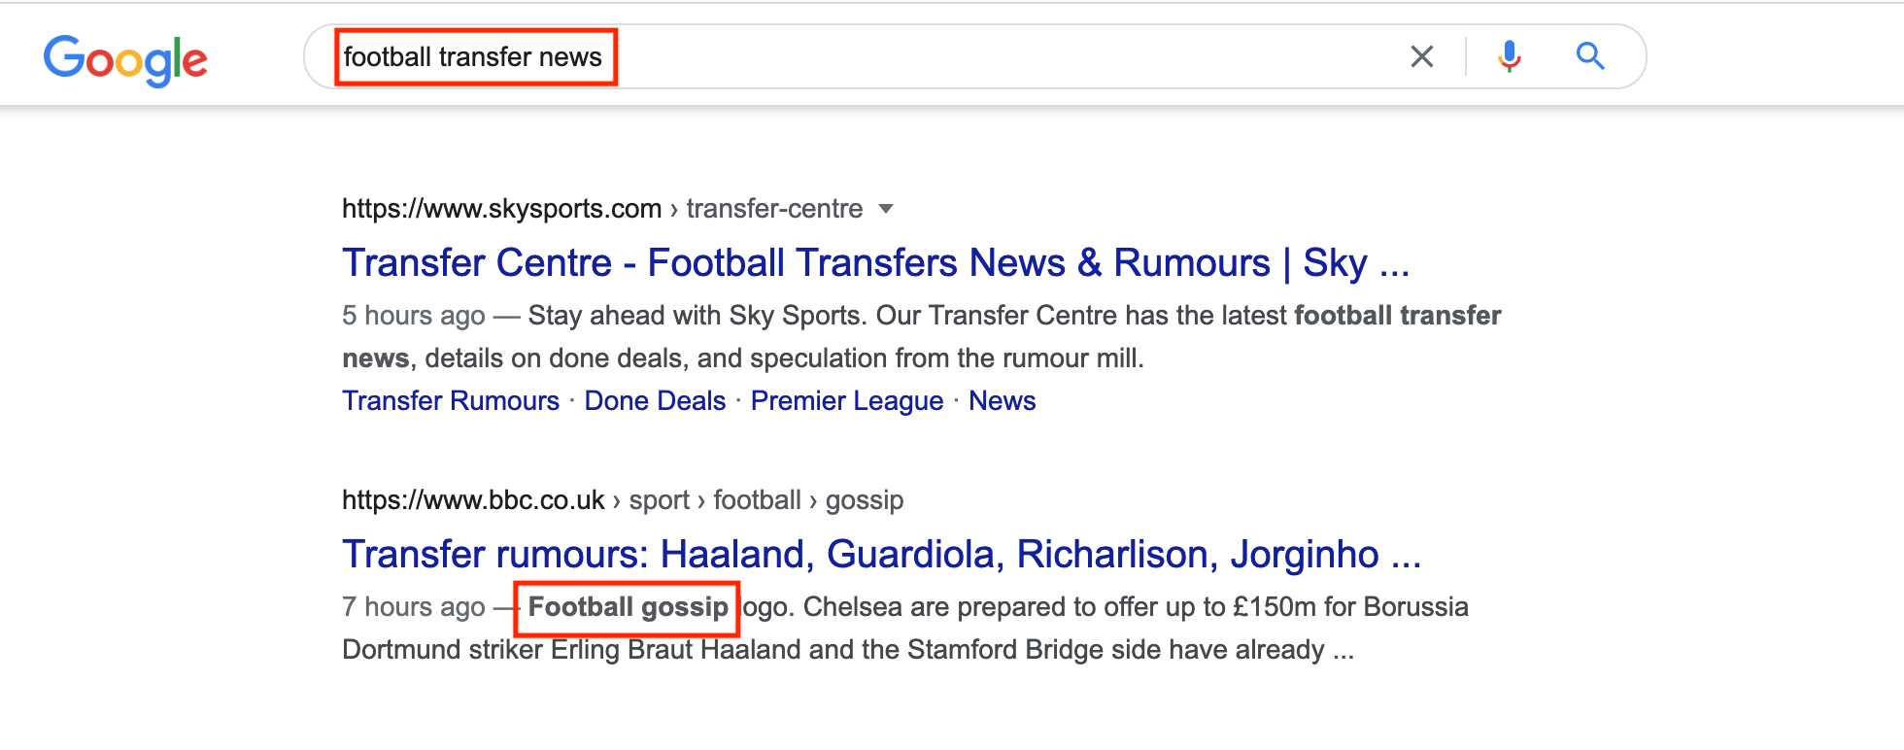Click the 'transfer-centre' breadcrumb text
The image size is (1904, 750).
click(x=774, y=209)
